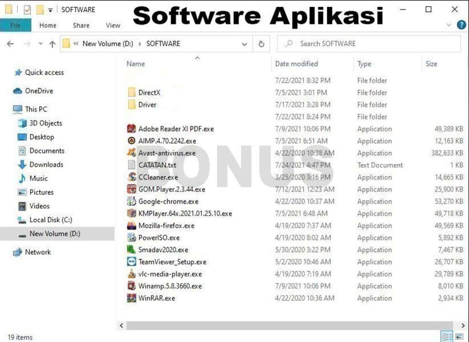Click the Avast-antivirus.exe icon

132,153
